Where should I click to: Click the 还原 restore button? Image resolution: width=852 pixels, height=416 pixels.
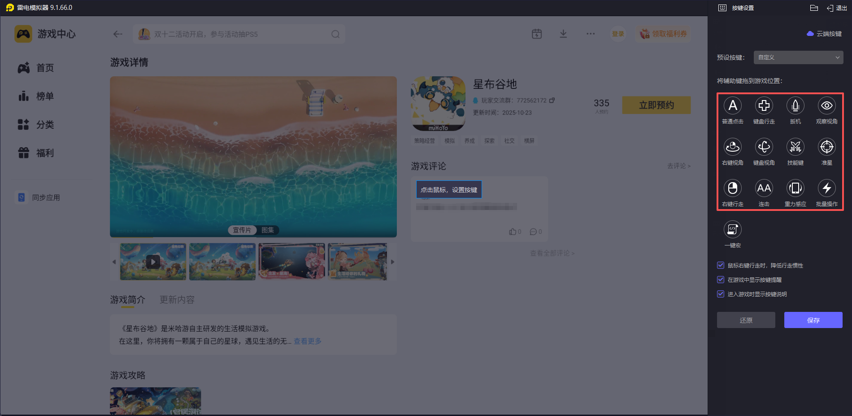pyautogui.click(x=746, y=320)
